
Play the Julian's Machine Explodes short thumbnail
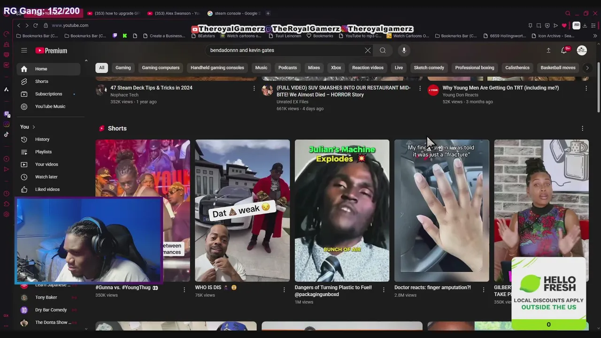342,210
